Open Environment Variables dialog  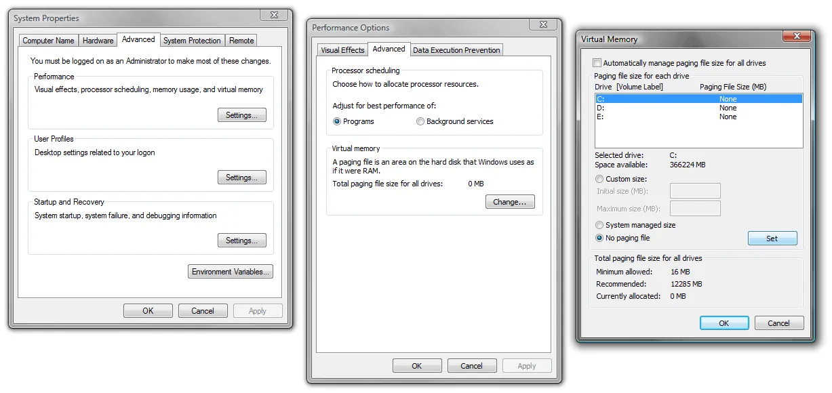click(231, 272)
